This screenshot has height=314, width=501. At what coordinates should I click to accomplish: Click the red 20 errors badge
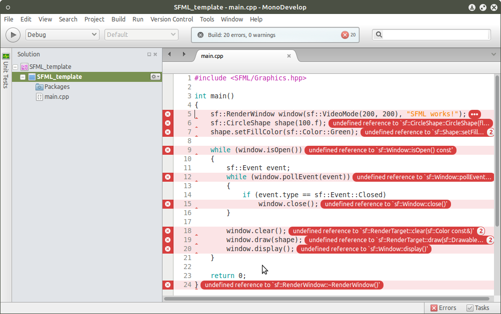pyautogui.click(x=348, y=35)
